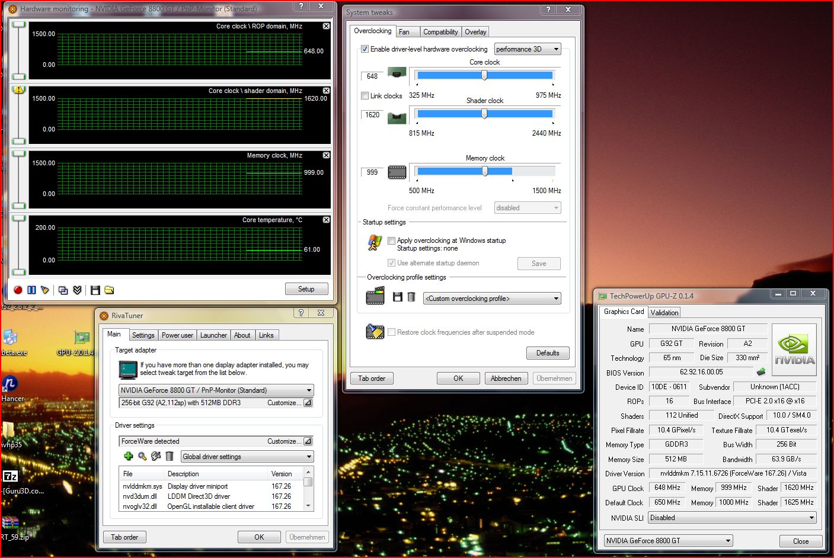Image resolution: width=834 pixels, height=558 pixels.
Task: Click OK in System tweaks window
Action: [x=458, y=379]
